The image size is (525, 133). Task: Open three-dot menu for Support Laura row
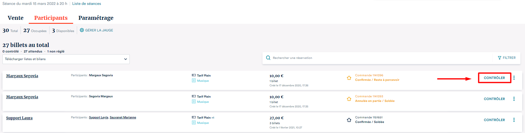pyautogui.click(x=514, y=120)
